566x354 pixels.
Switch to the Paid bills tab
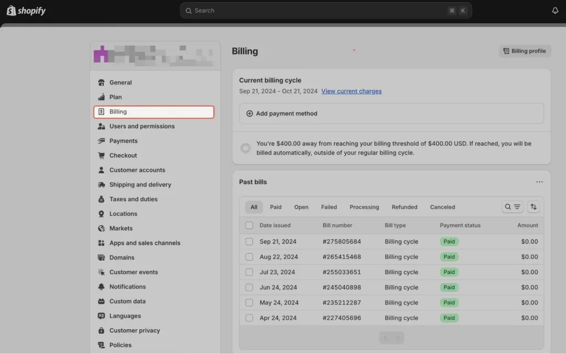(275, 207)
